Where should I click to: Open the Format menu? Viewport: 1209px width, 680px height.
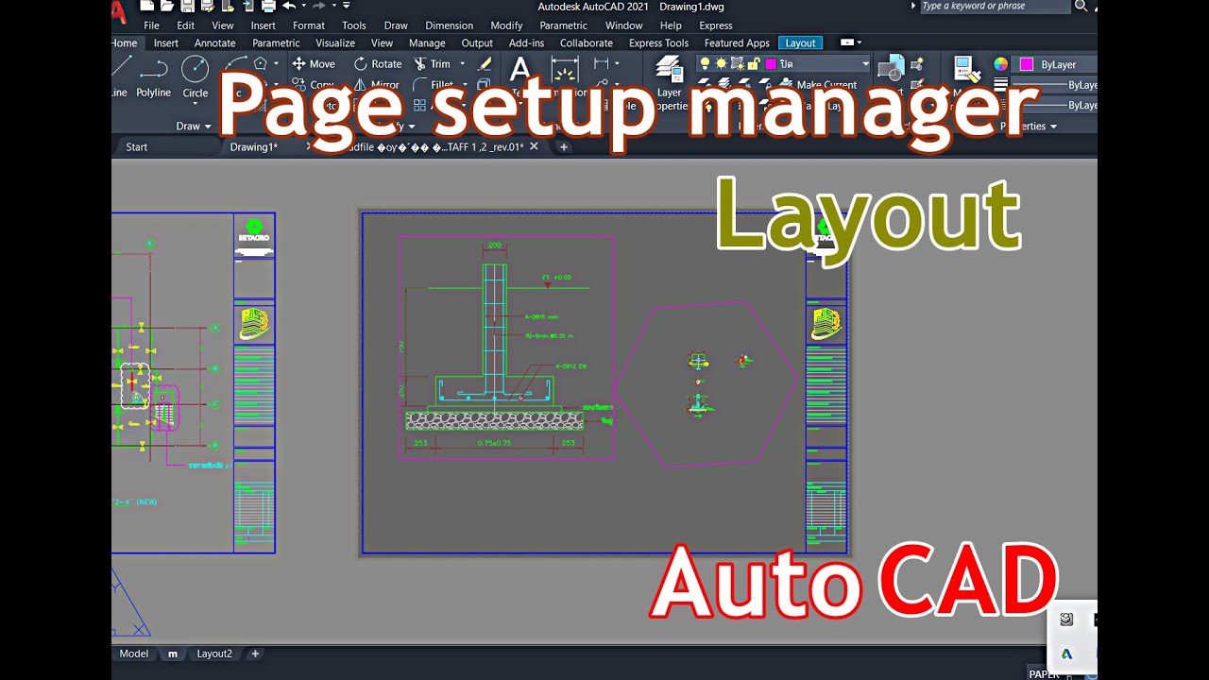[x=309, y=25]
